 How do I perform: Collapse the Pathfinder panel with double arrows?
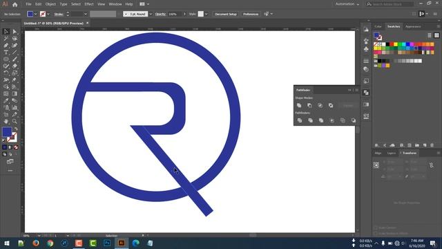(349, 90)
